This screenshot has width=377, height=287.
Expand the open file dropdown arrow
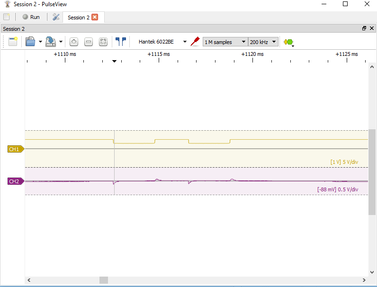[40, 42]
